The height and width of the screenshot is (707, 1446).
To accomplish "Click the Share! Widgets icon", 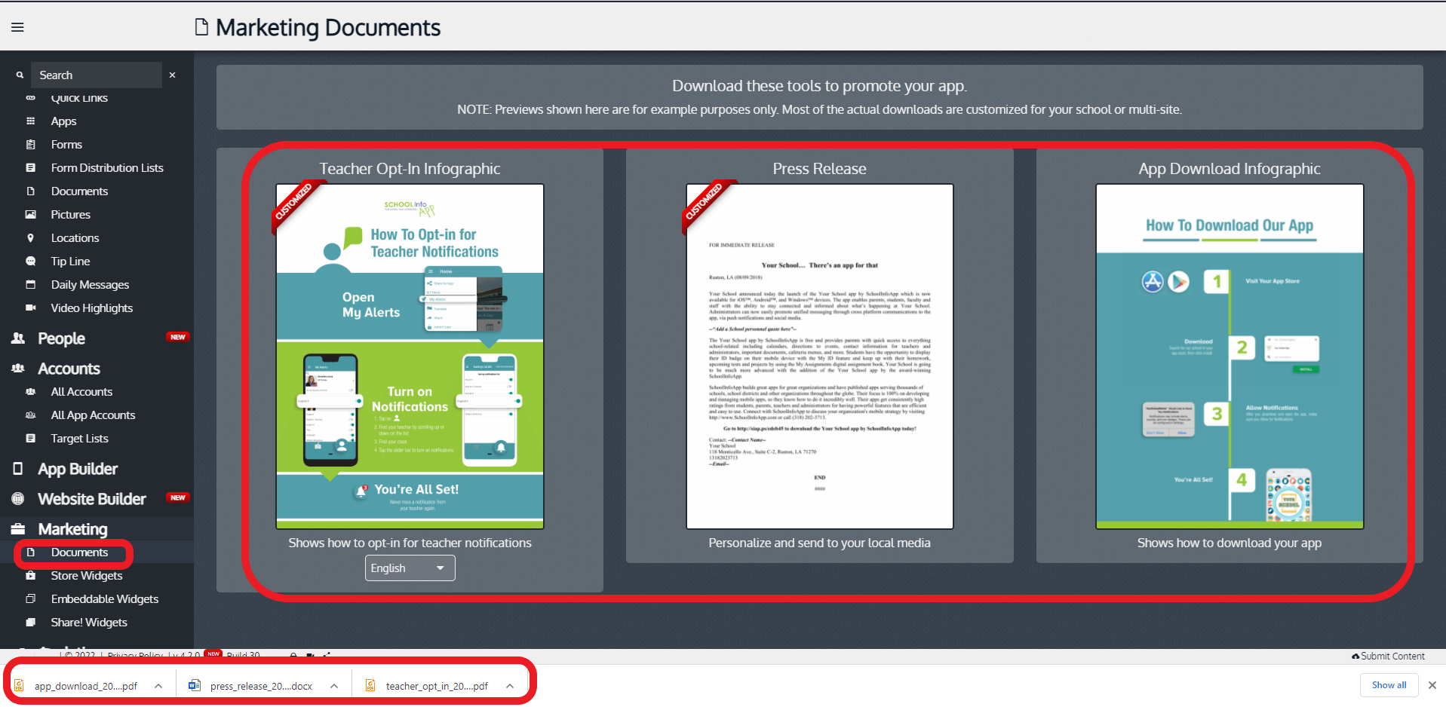I will [x=31, y=623].
